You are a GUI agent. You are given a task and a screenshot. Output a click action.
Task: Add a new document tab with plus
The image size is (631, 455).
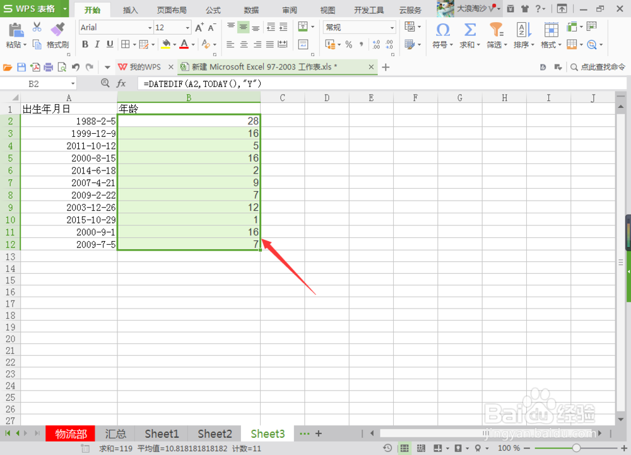tap(386, 67)
